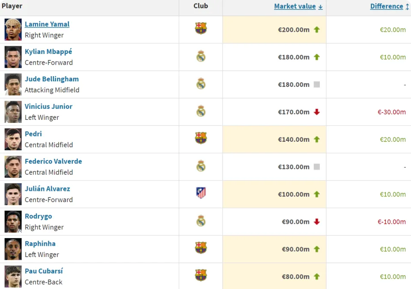This screenshot has height=289, width=411.
Task: Open Raphinha player page link
Action: tap(40, 244)
